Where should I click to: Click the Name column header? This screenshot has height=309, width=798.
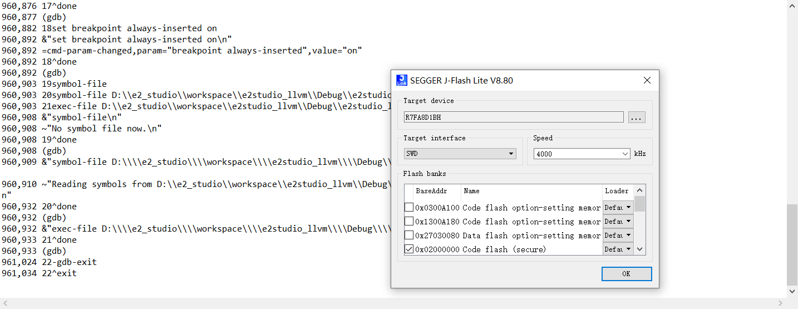531,191
